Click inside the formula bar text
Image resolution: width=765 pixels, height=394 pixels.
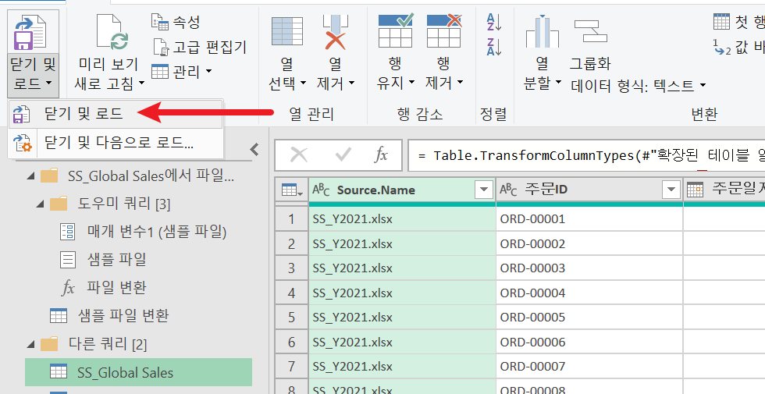tap(585, 155)
